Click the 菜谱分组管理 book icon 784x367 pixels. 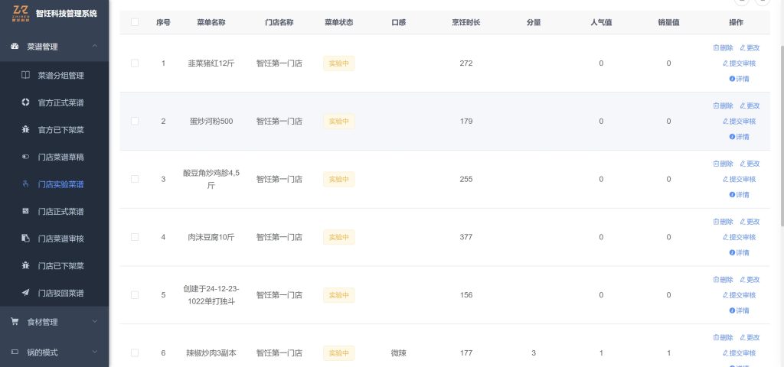[25, 76]
